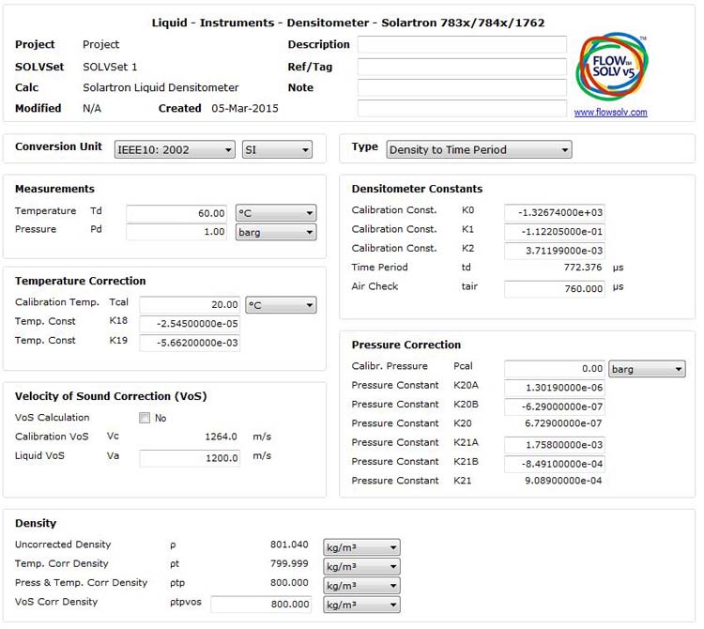This screenshot has height=629, width=704.
Task: Open the Calibration Temp Tcal °C dropdown
Action: (281, 305)
